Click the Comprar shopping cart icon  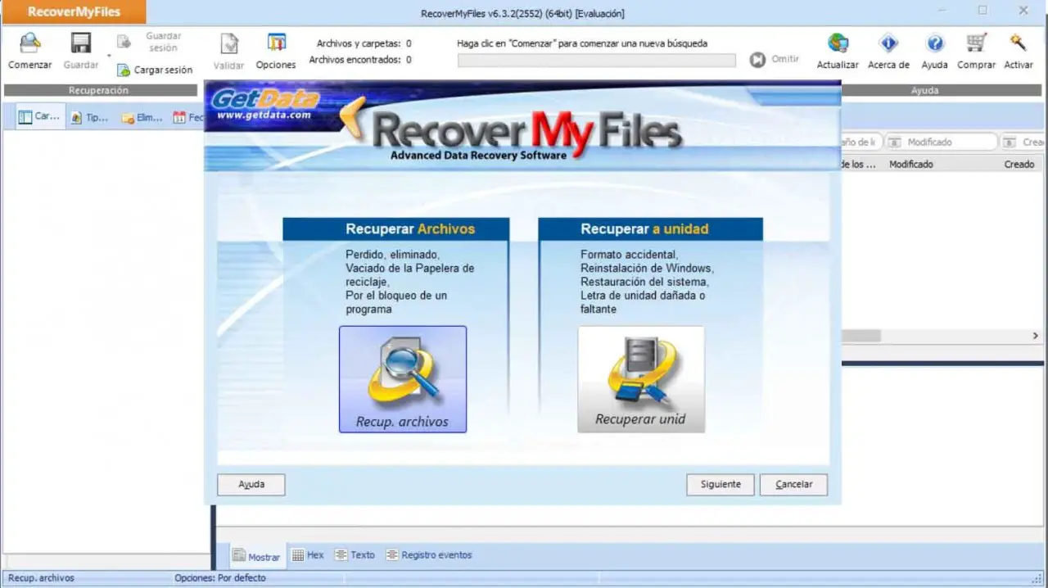976,43
